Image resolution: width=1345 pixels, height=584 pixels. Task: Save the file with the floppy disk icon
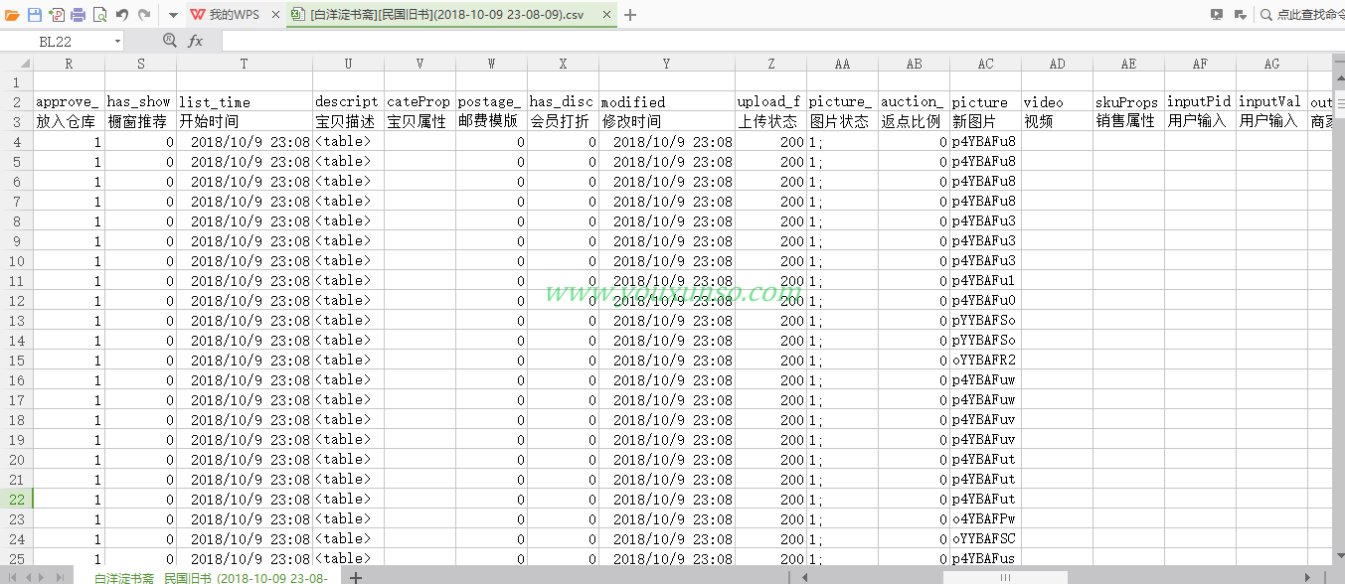pos(35,15)
